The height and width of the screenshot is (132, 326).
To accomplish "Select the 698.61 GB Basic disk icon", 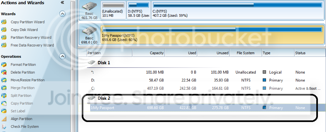I will (89, 31).
